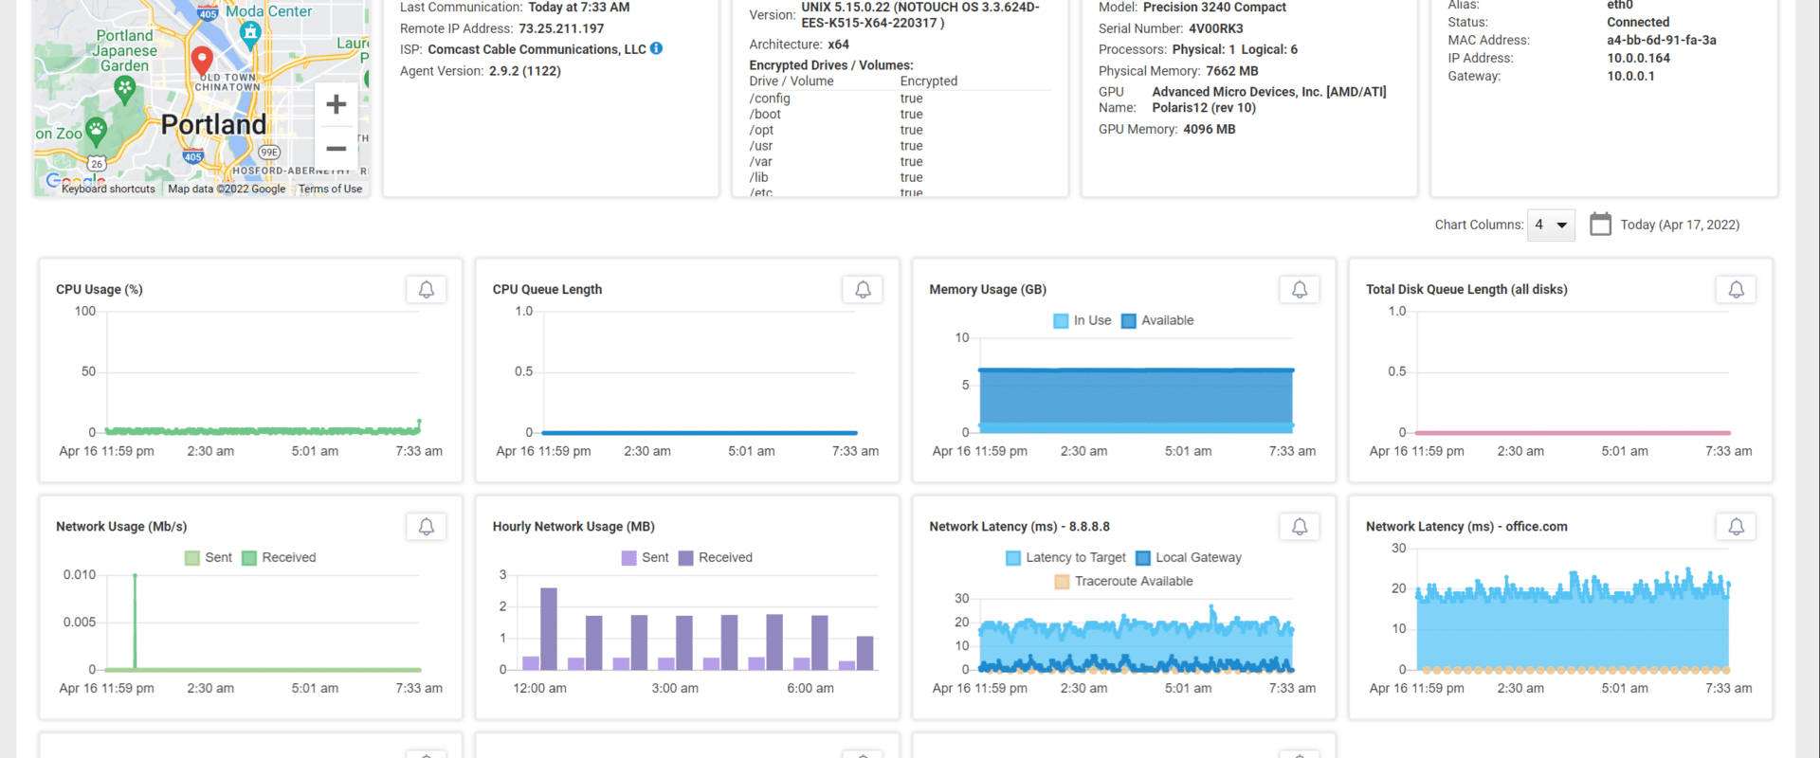Click the /config drive row

[x=900, y=99]
